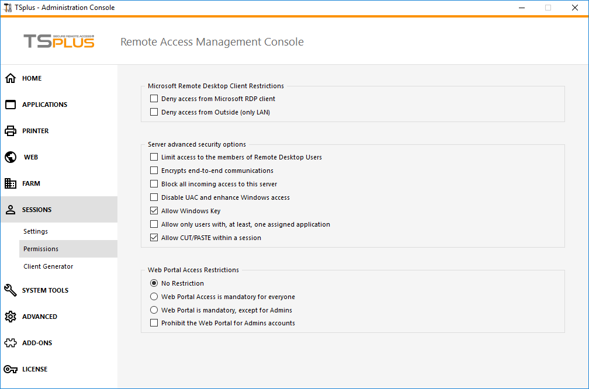Check Block all incoming access to this server
The width and height of the screenshot is (589, 389).
154,185
